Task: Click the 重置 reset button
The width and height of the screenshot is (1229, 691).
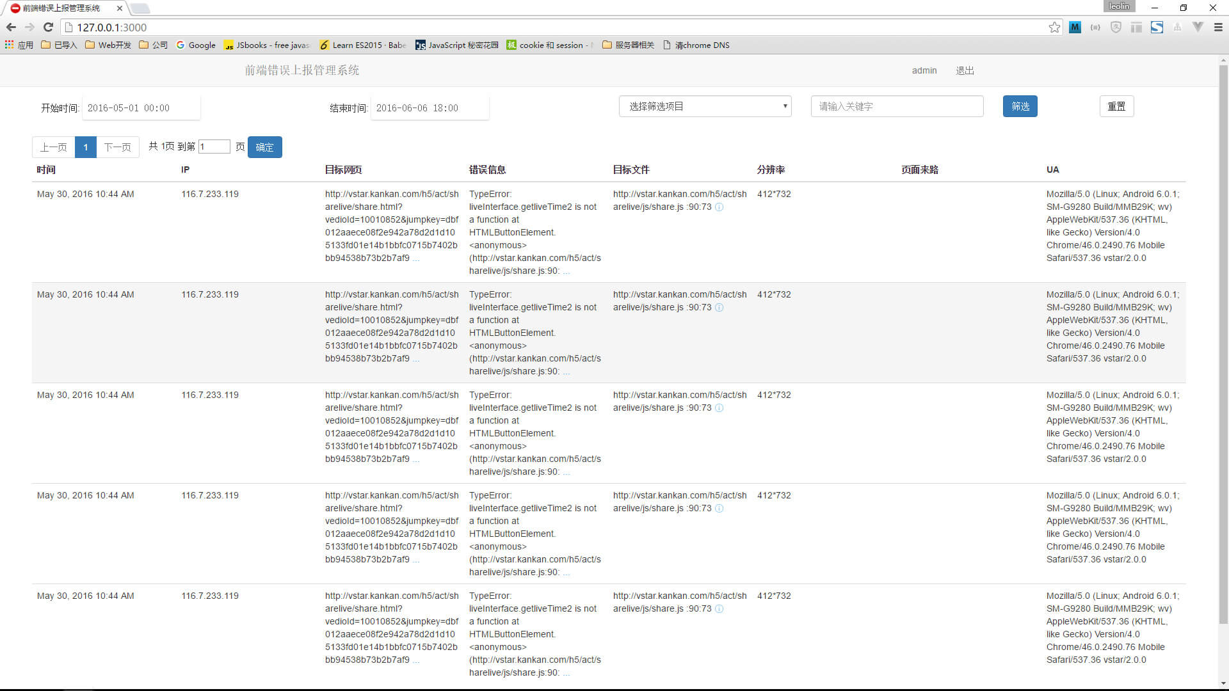Action: pyautogui.click(x=1116, y=106)
